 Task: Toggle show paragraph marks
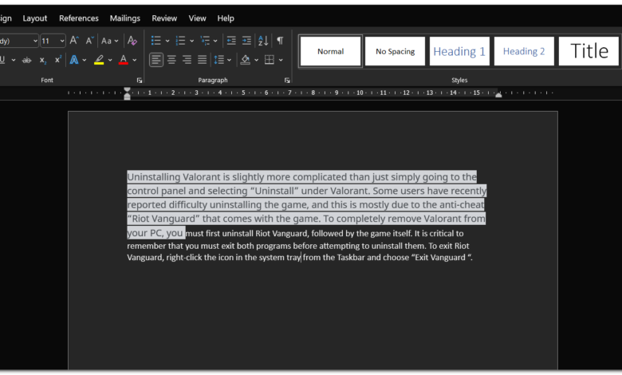point(280,40)
